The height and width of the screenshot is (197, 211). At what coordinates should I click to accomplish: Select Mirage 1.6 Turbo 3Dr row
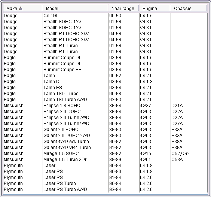[x=105, y=160]
